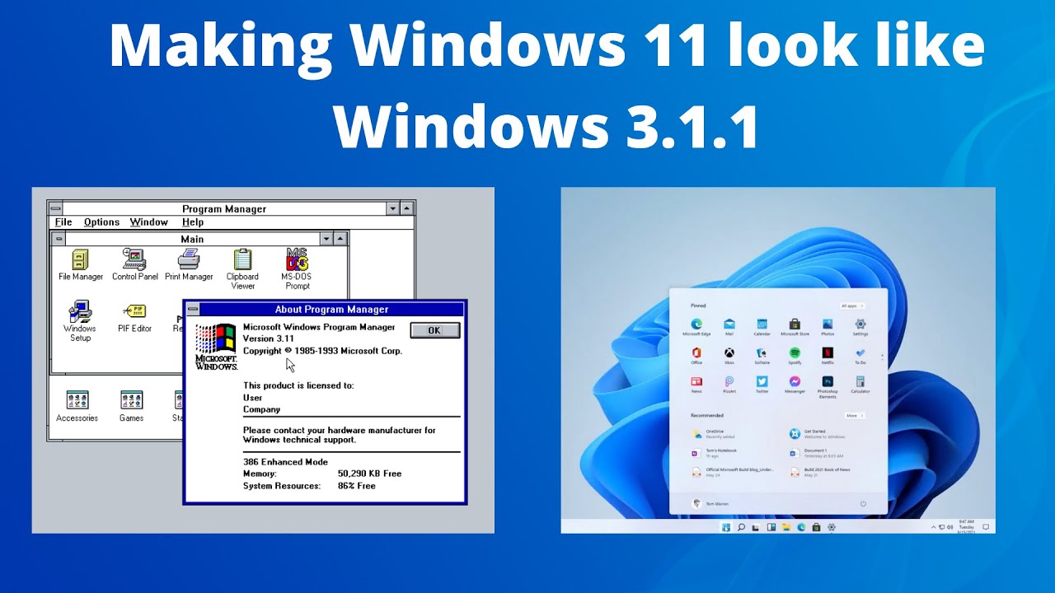Click Program Manager maximize up arrow
Image resolution: width=1055 pixels, height=593 pixels.
(x=407, y=209)
